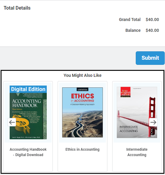
Task: Select the Ethics in Accounting title link
Action: point(82,149)
